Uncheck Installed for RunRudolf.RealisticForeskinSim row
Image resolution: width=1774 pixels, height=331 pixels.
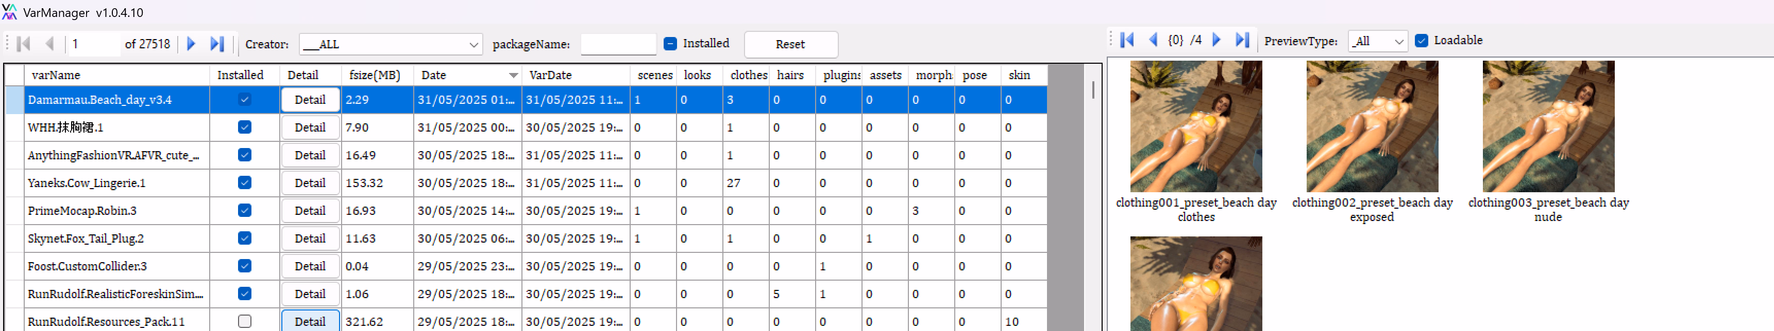pyautogui.click(x=244, y=294)
